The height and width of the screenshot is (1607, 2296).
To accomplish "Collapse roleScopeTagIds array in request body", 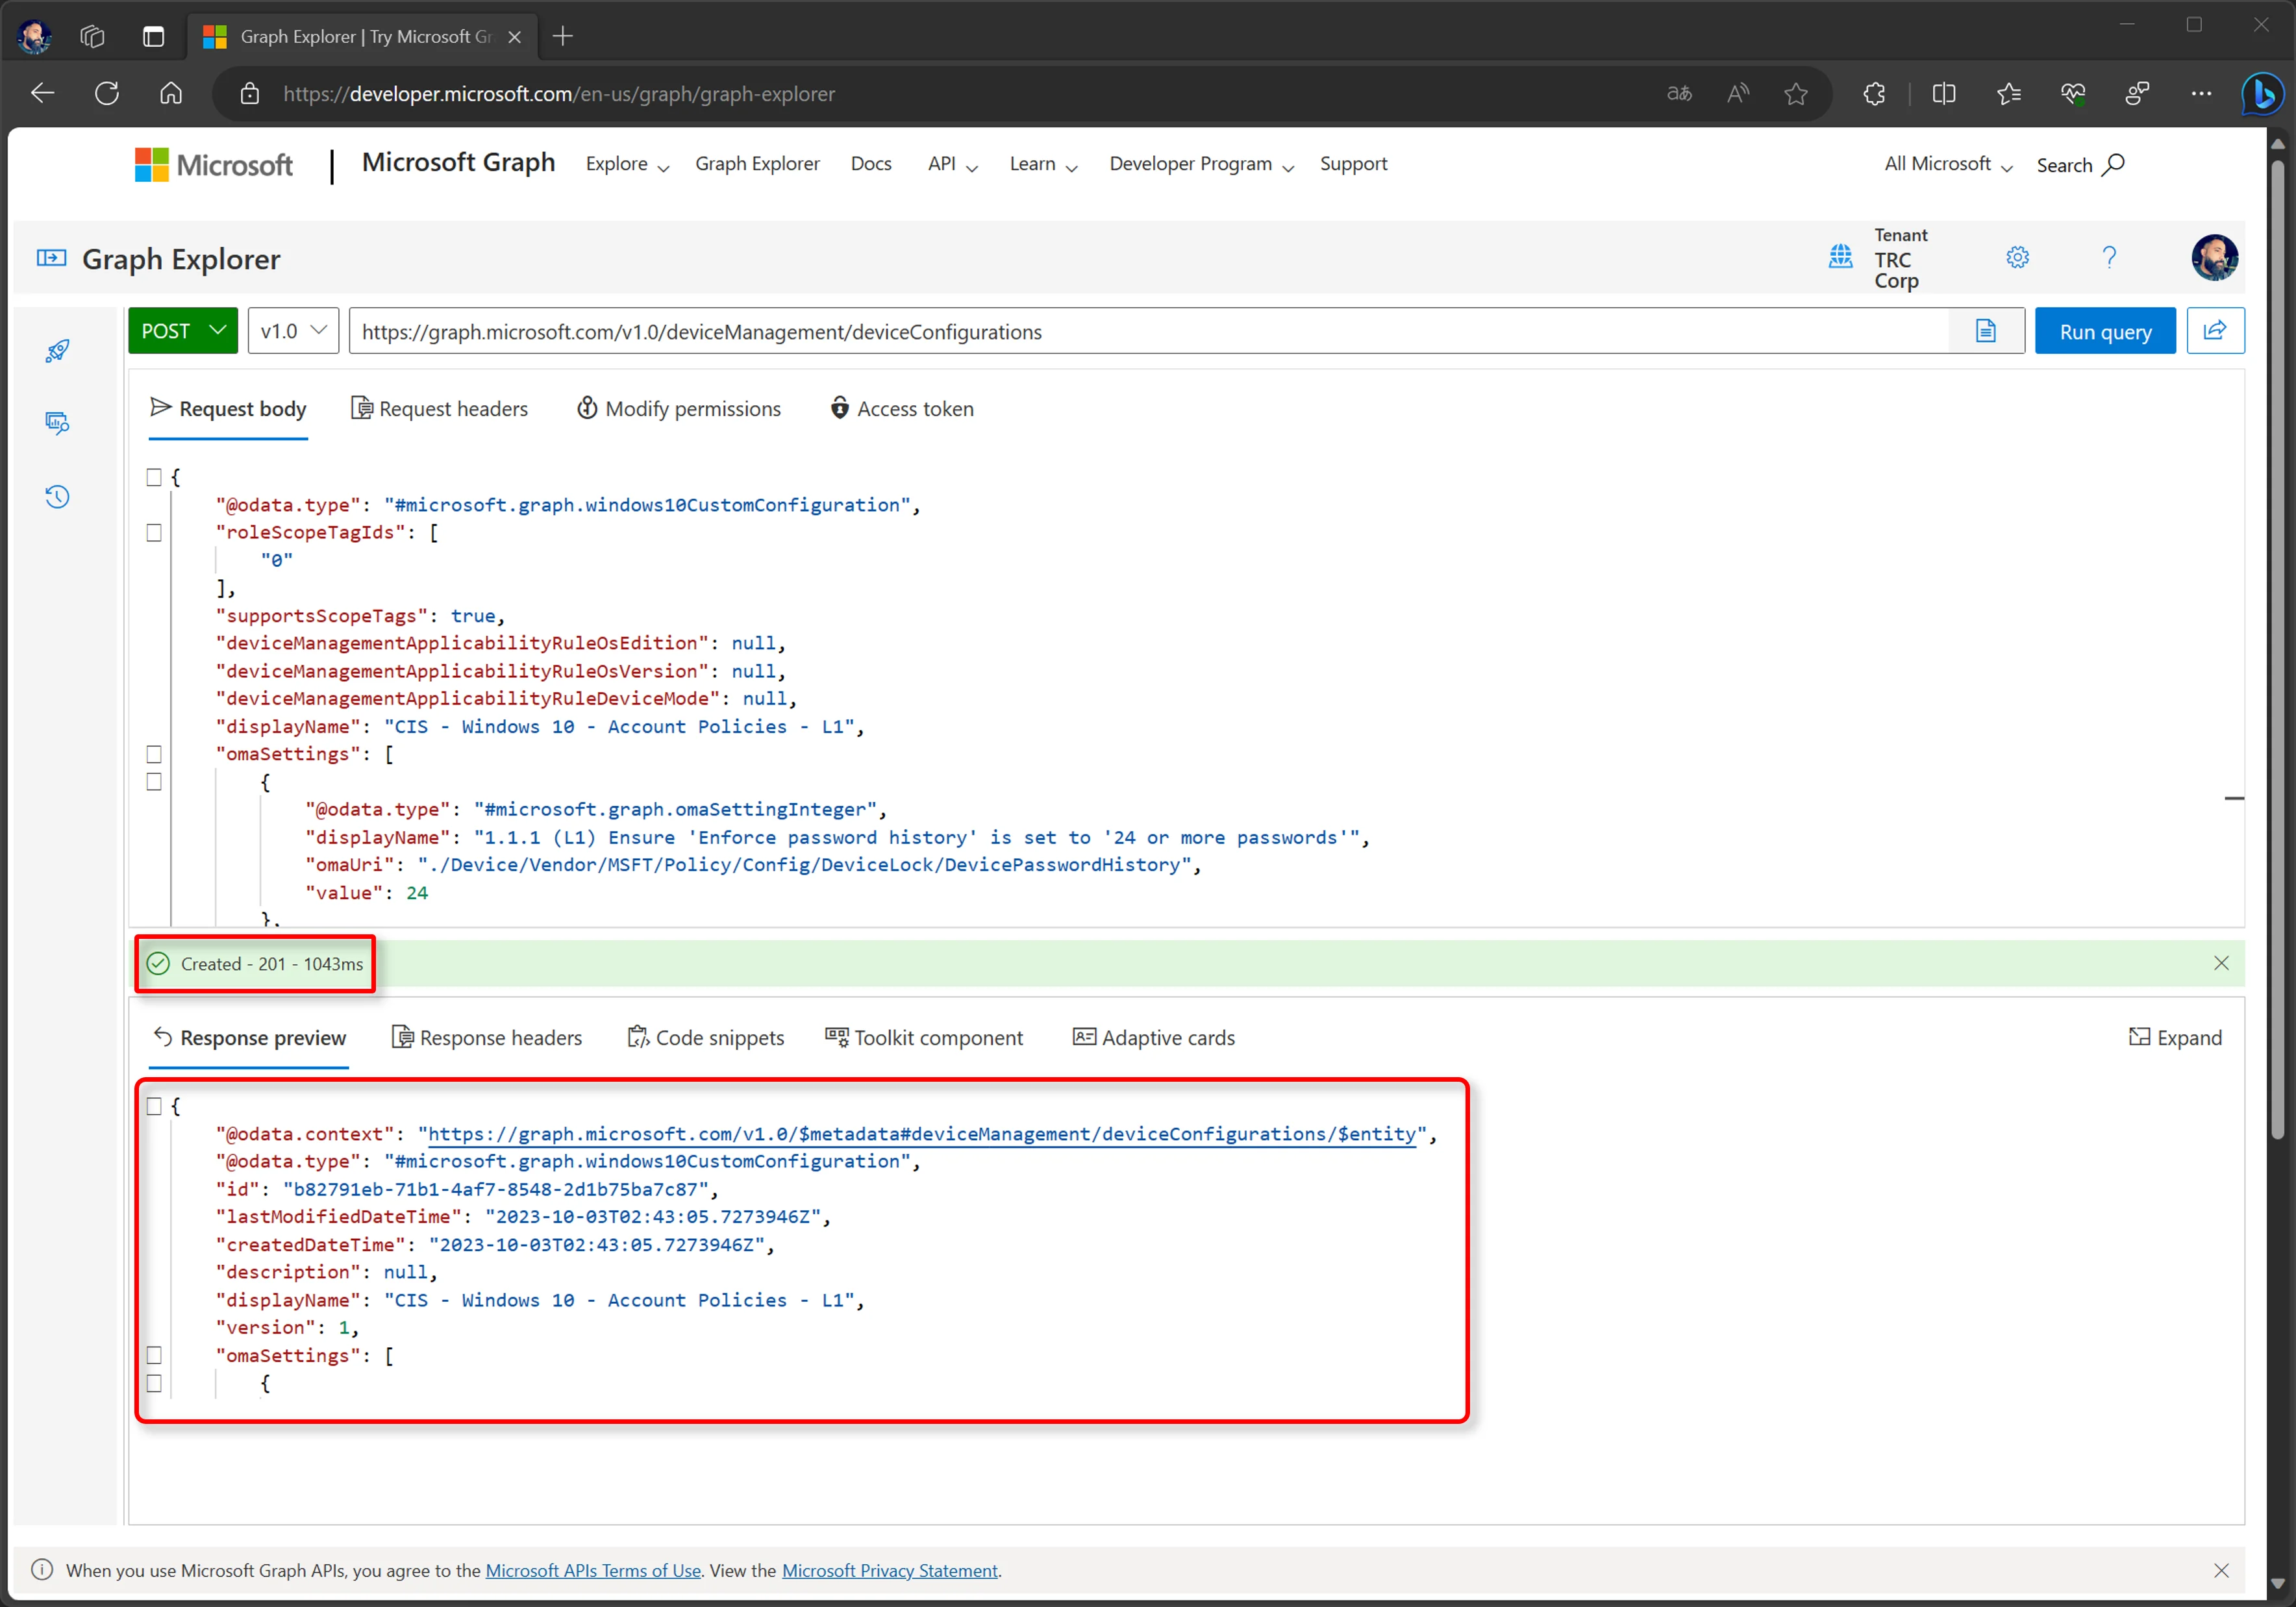I will [x=154, y=533].
